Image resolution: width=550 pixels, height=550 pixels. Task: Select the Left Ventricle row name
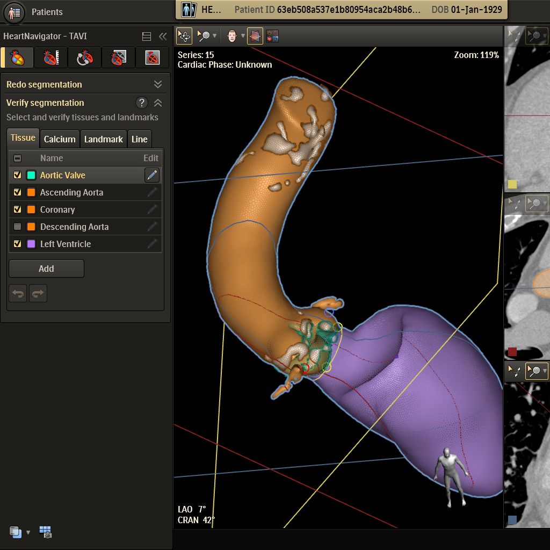click(x=66, y=244)
